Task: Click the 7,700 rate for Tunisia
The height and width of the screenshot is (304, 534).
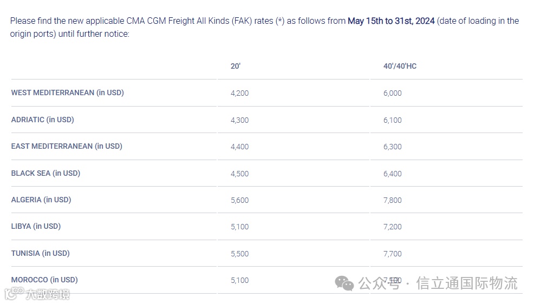Action: (393, 254)
